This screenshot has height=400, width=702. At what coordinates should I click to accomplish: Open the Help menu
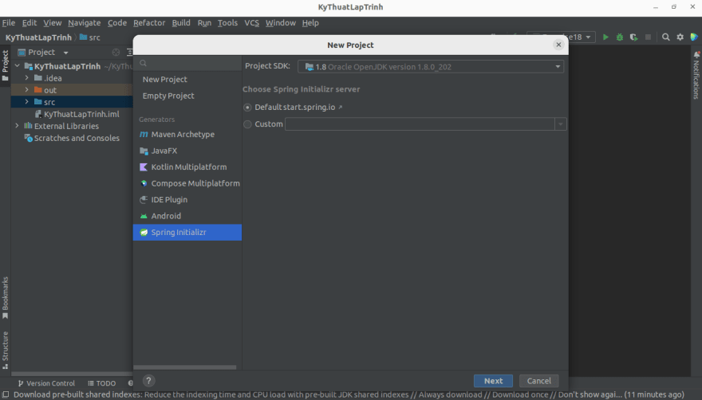coord(310,23)
